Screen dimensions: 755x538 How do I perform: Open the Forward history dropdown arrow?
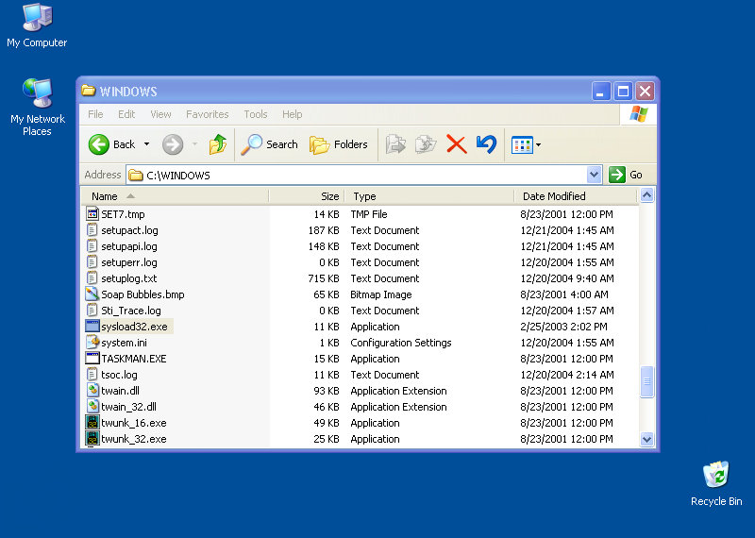click(x=194, y=144)
